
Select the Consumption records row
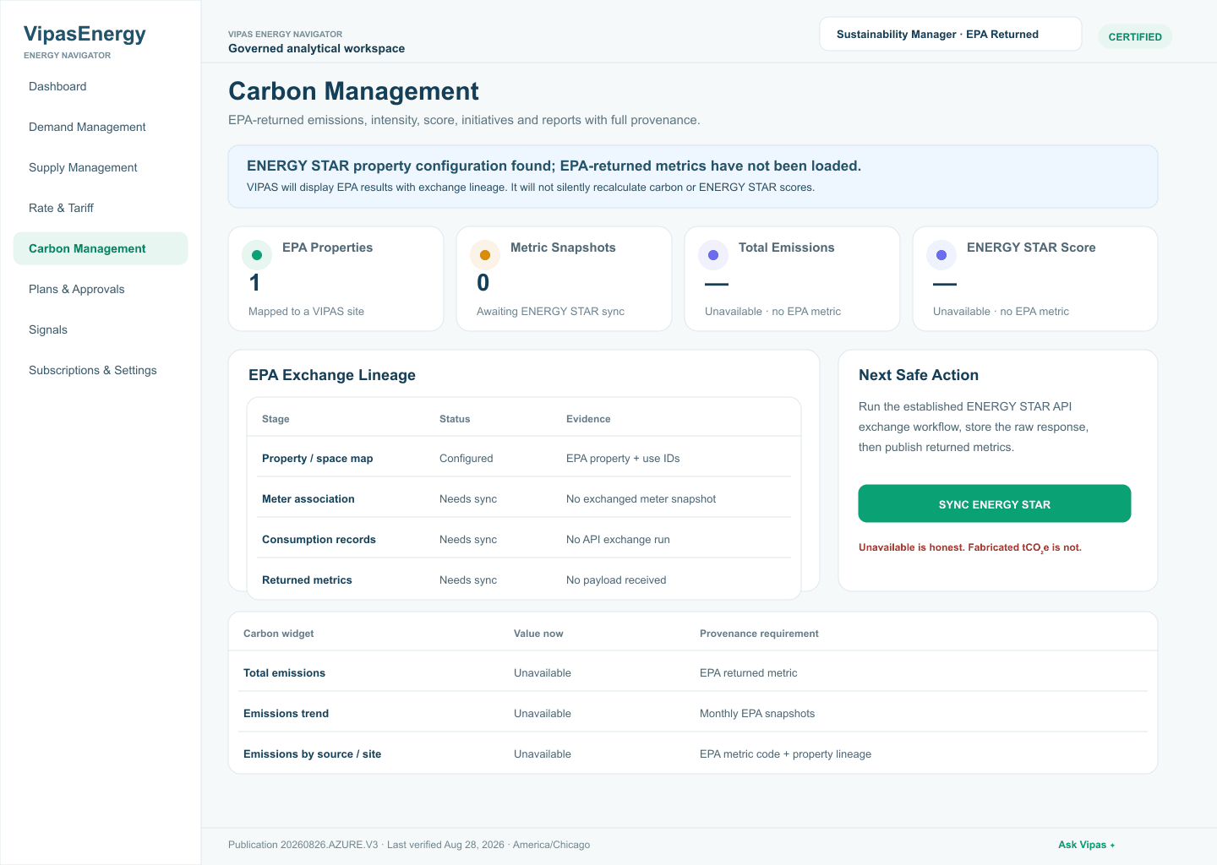tap(524, 539)
